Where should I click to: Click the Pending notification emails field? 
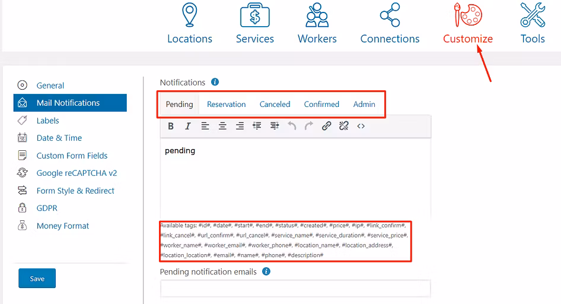(295, 289)
